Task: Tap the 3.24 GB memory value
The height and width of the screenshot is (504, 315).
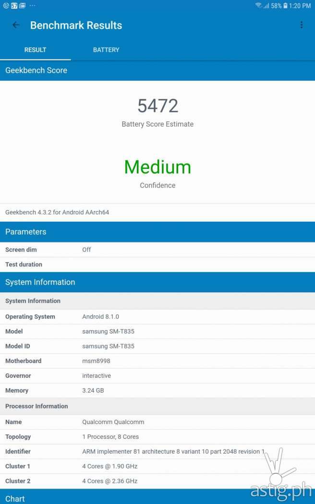Action: coord(93,391)
